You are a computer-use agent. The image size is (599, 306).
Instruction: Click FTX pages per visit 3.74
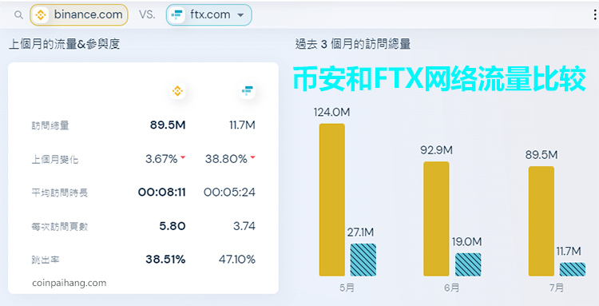[x=244, y=226]
